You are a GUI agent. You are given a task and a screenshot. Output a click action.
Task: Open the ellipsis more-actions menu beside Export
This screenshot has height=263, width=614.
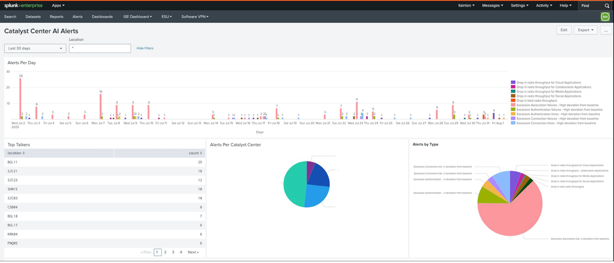(605, 30)
